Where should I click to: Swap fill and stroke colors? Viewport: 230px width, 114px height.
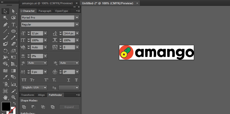tap(14, 103)
